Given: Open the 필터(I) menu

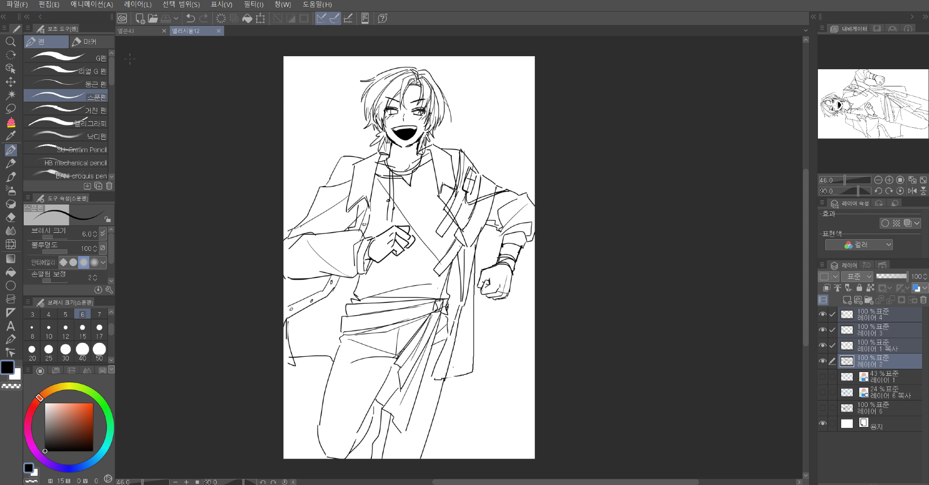Looking at the screenshot, I should (x=253, y=5).
